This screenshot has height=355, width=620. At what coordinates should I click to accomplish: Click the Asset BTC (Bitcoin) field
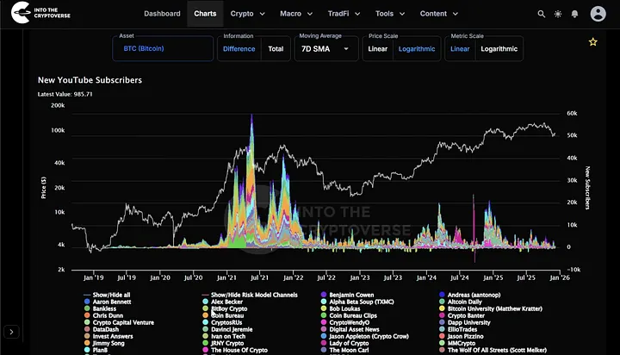tap(163, 49)
